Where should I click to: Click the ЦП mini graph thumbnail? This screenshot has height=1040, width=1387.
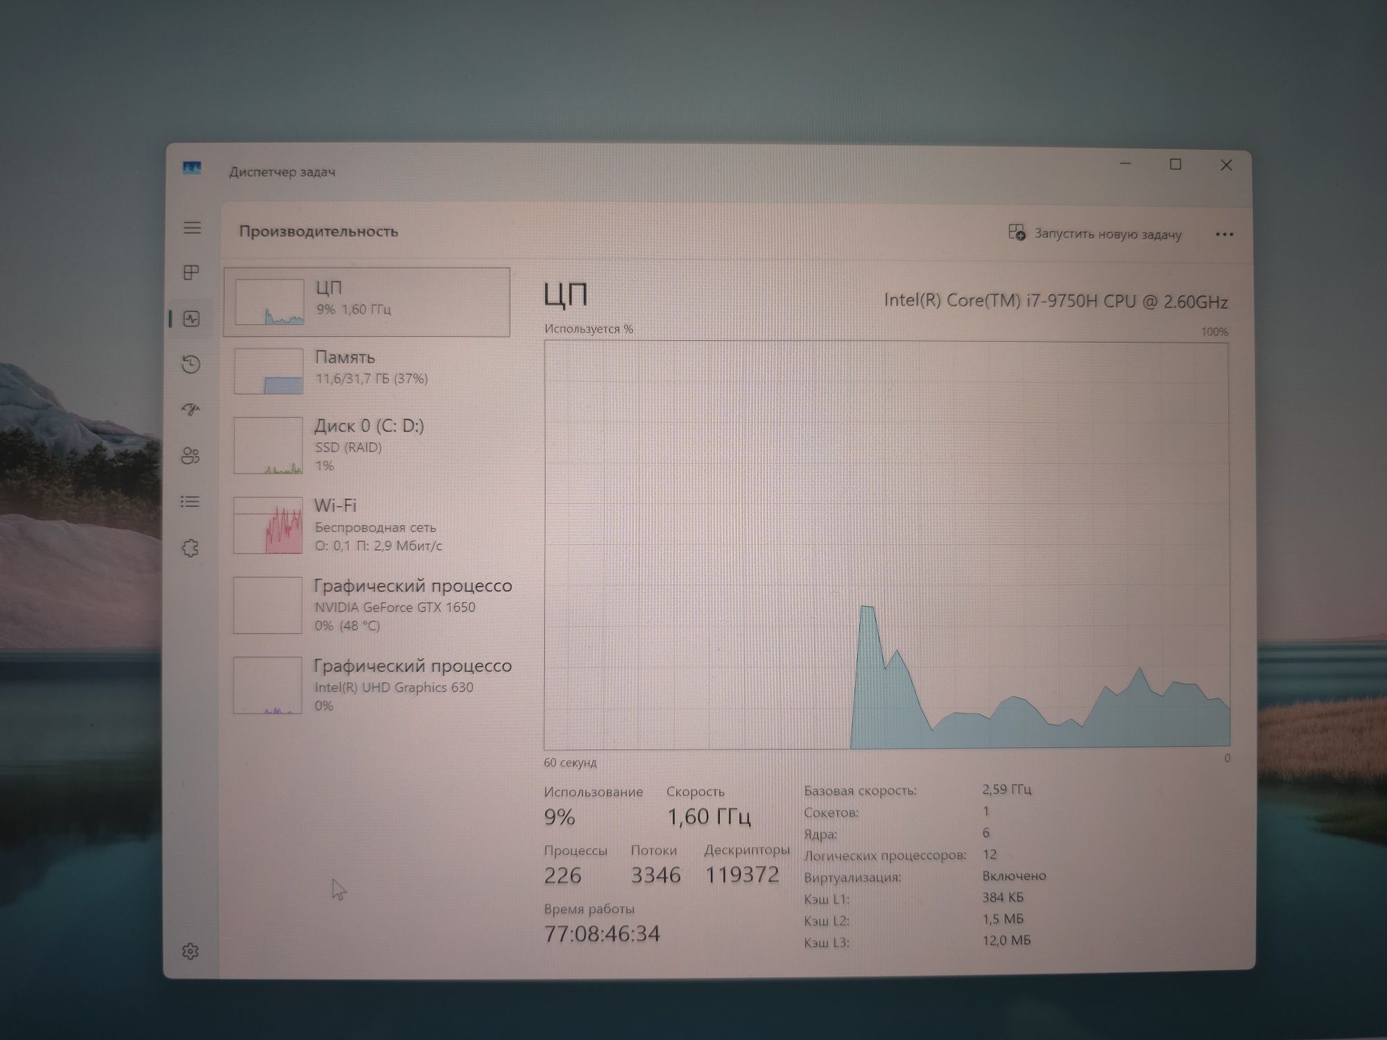(270, 302)
